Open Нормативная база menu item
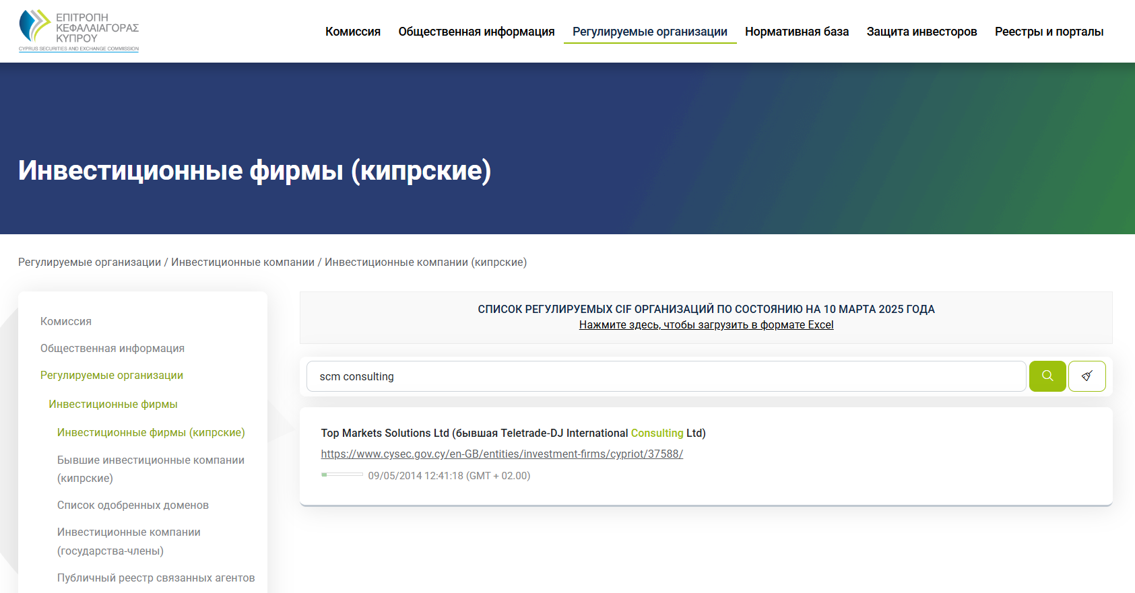1135x593 pixels. pos(796,32)
